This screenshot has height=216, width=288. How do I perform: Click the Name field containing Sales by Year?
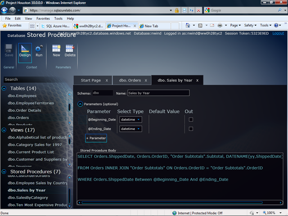pos(158,93)
